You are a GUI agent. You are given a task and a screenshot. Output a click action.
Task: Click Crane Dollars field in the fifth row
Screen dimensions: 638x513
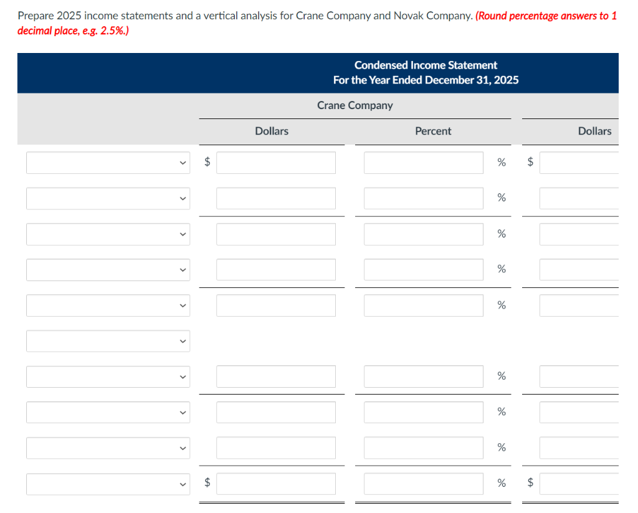tap(276, 305)
